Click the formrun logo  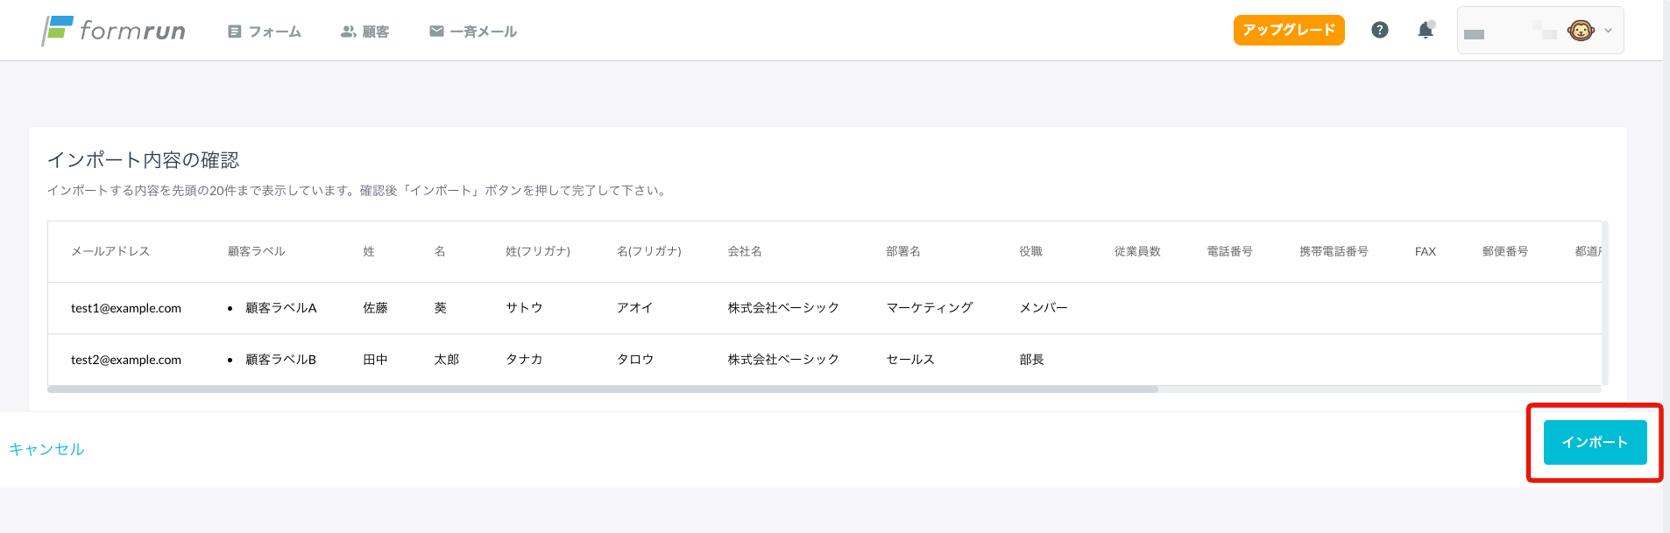click(114, 31)
